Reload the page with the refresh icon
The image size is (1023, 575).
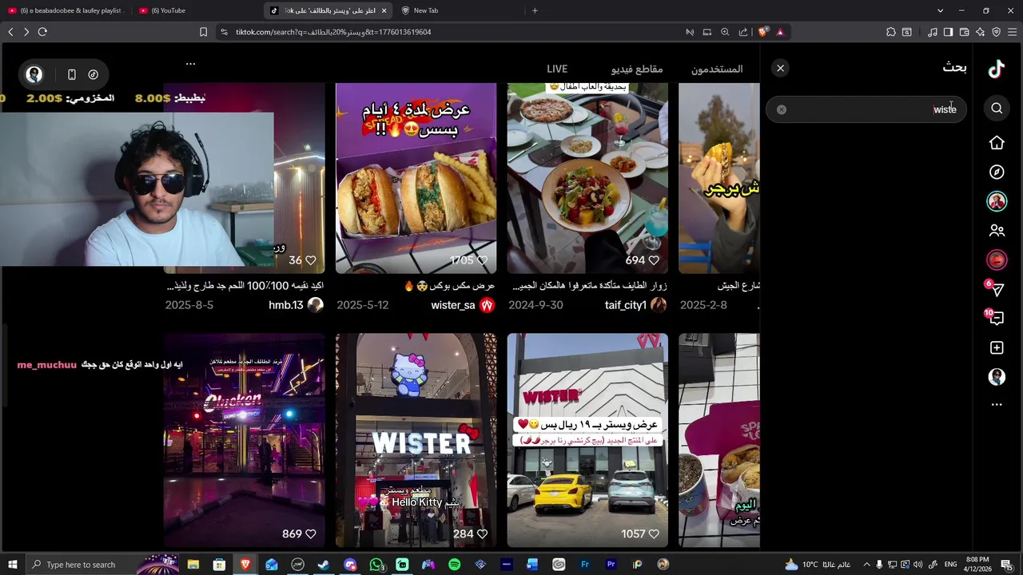click(42, 32)
